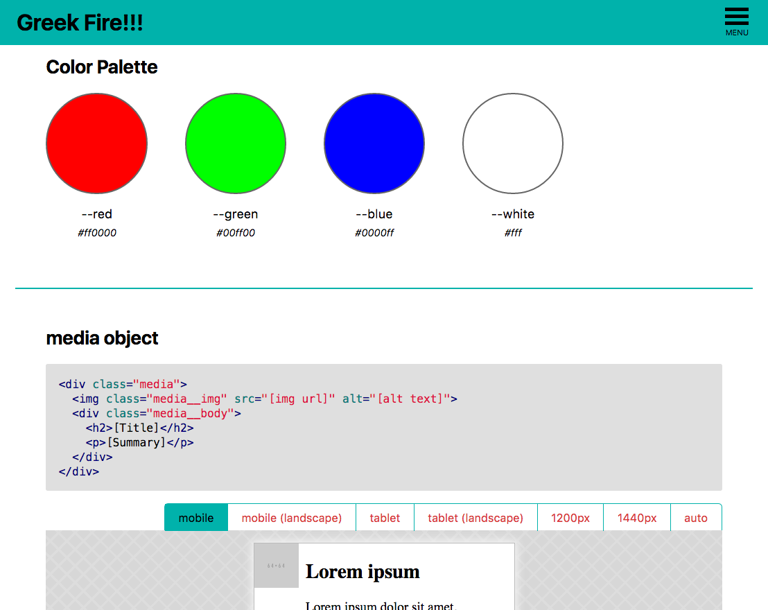This screenshot has height=610, width=768.
Task: Select the green color swatch circle
Action: 236,143
